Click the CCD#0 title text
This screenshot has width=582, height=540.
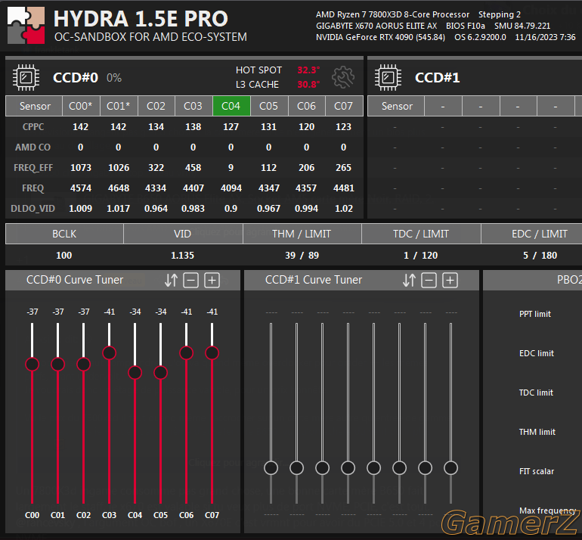[76, 78]
